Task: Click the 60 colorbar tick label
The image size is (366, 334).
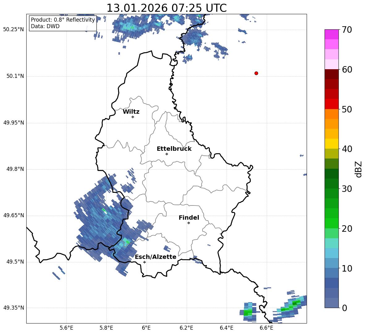Action: click(347, 70)
